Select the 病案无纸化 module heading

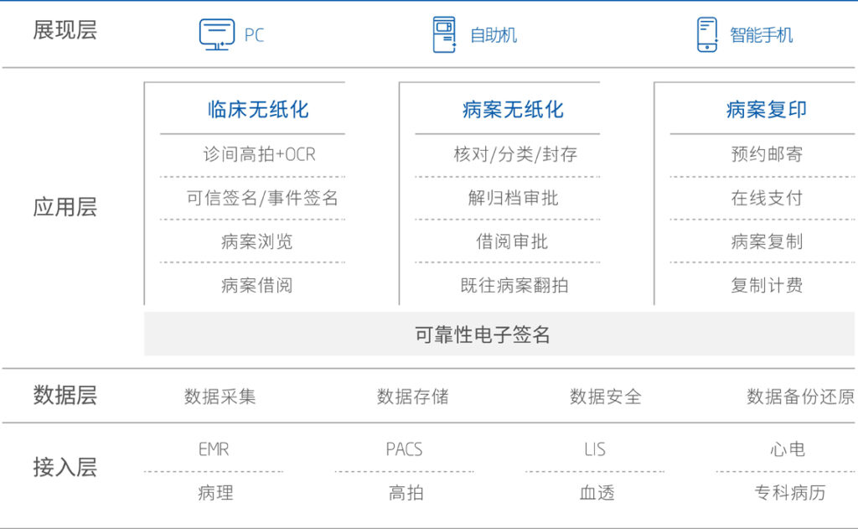512,110
